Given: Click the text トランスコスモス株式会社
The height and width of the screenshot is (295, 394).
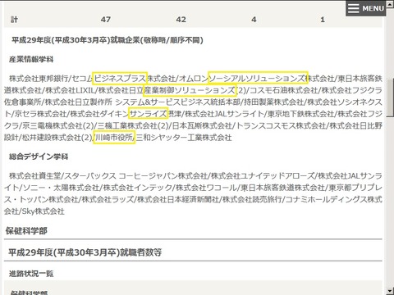Looking at the screenshot, I should (281, 125).
